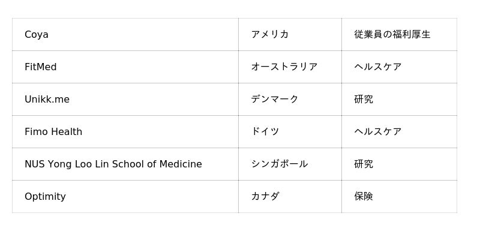Click the Optimity row's カナダ text
Image resolution: width=480 pixels, height=231 pixels.
(265, 197)
